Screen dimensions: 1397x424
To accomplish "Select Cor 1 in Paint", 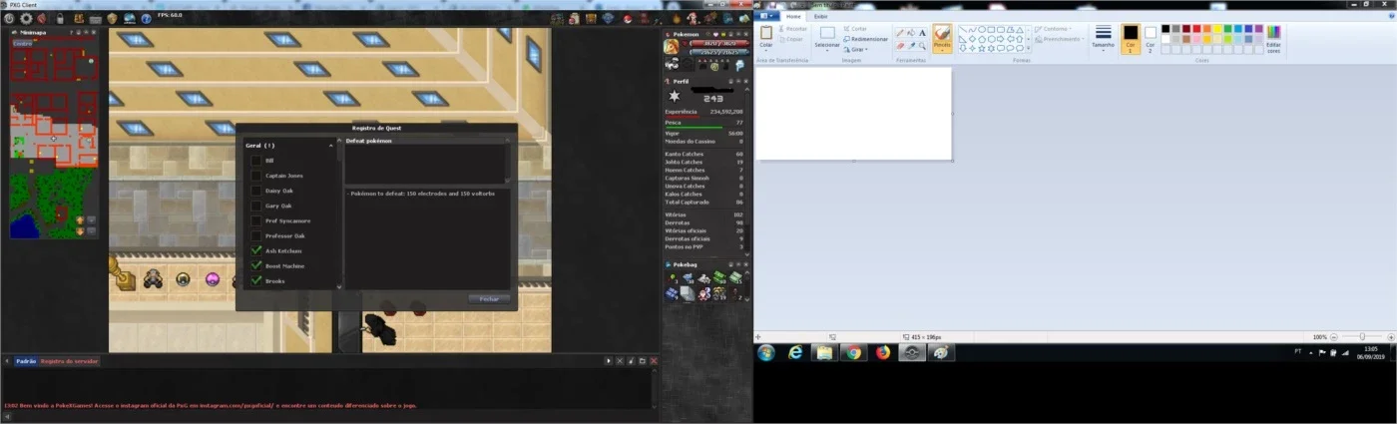I will click(x=1131, y=38).
